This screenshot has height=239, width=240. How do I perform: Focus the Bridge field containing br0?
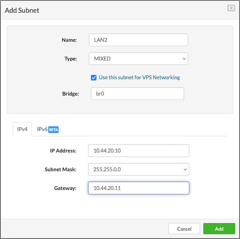point(137,94)
